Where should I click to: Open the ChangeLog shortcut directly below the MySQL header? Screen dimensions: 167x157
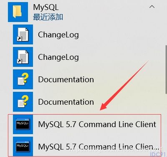point(46,34)
